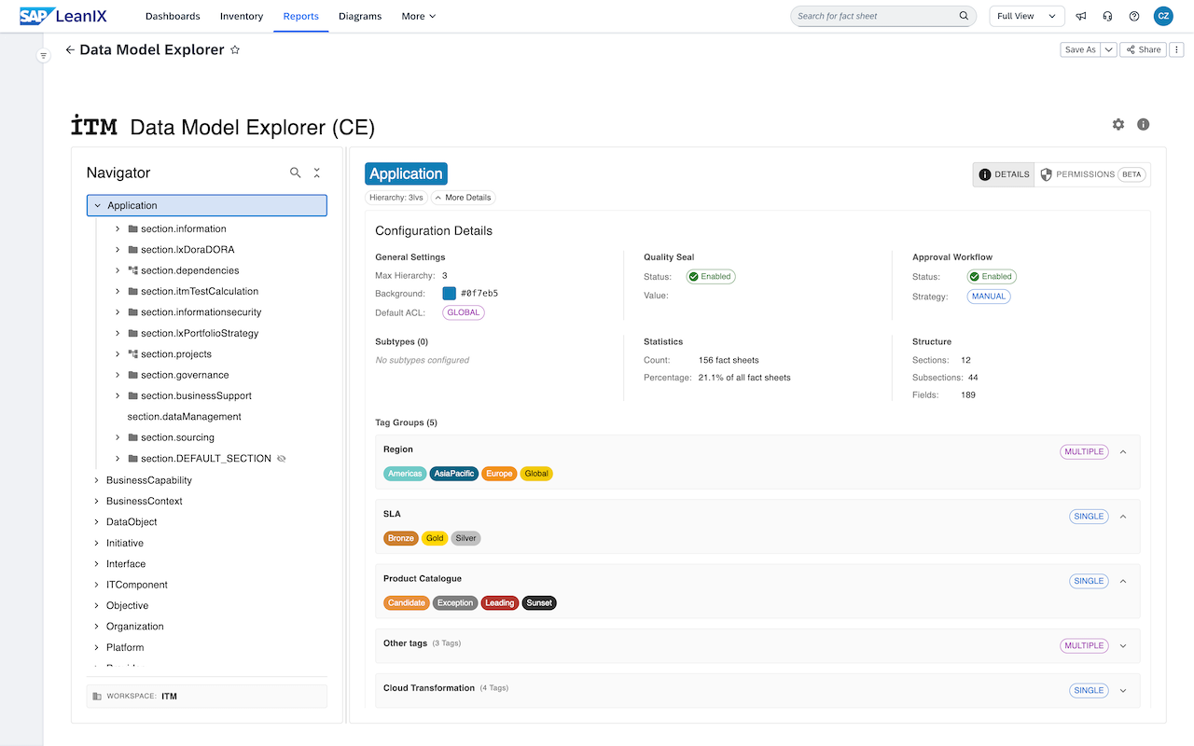Viewport: 1194px width, 746px height.
Task: Switch to the PERMISSIONS view
Action: pyautogui.click(x=1092, y=174)
